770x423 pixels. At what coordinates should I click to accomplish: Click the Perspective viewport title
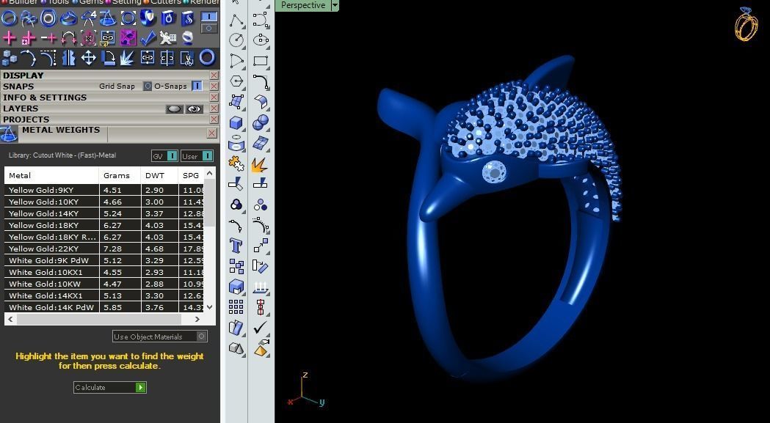click(x=303, y=5)
